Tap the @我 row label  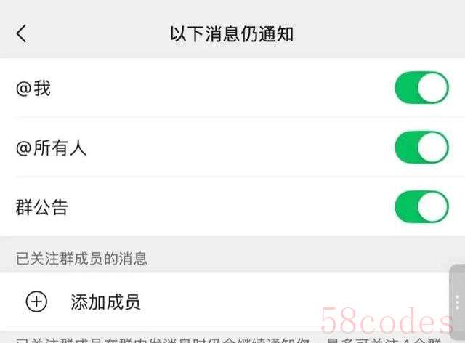[33, 88]
